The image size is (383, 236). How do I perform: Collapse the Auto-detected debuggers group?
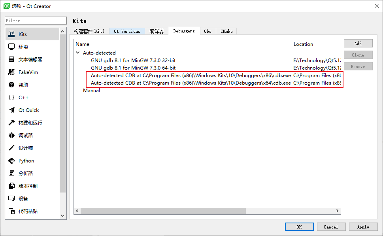click(78, 53)
